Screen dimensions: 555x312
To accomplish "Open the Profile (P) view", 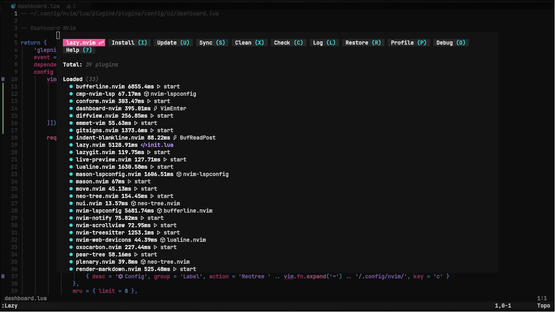I will coord(409,43).
